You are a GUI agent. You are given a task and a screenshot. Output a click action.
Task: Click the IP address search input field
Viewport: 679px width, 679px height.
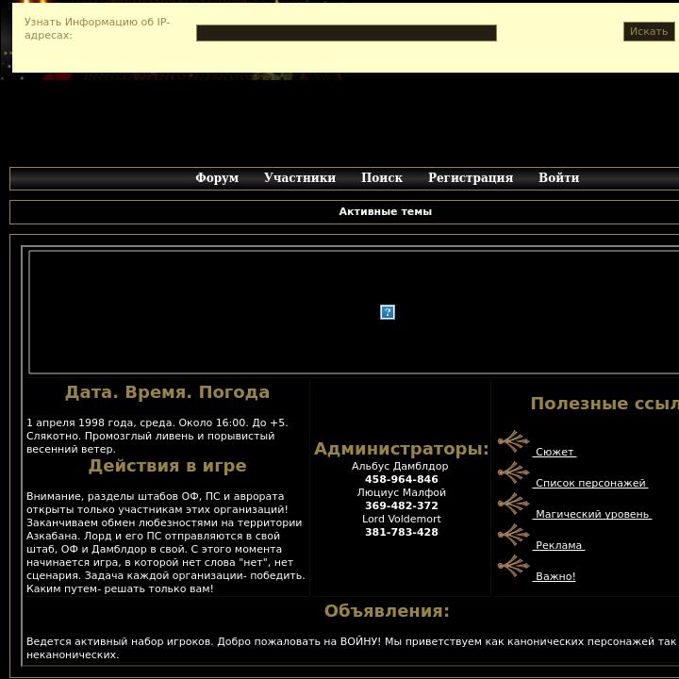(346, 33)
